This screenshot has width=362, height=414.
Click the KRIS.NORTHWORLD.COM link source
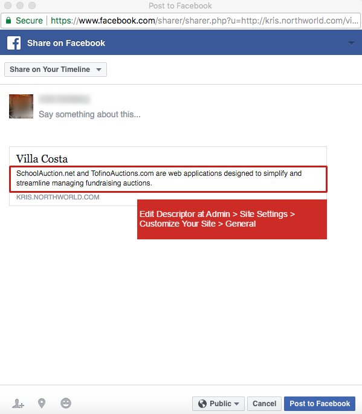(x=58, y=197)
